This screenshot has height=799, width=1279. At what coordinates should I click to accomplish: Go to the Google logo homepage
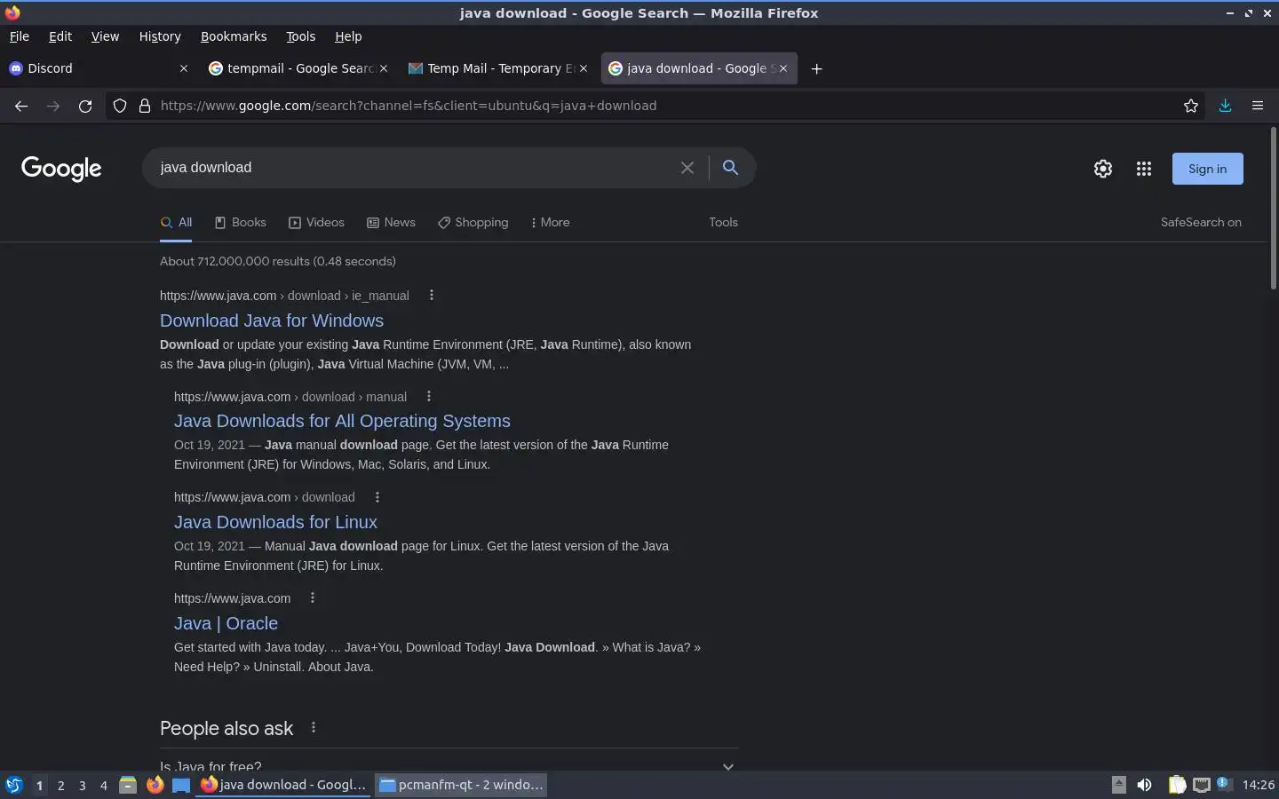[x=61, y=169]
